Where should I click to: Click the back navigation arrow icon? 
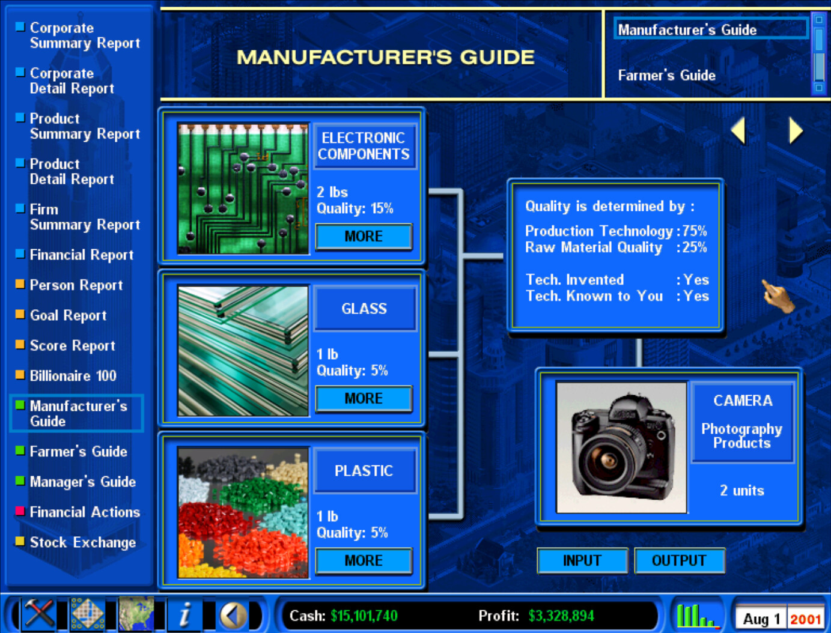[233, 614]
